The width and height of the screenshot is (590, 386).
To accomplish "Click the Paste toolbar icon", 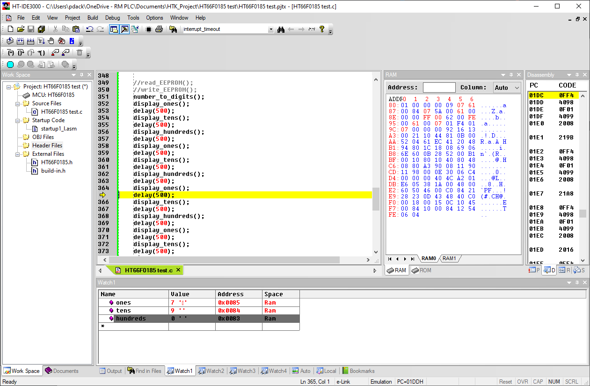I will click(x=75, y=29).
